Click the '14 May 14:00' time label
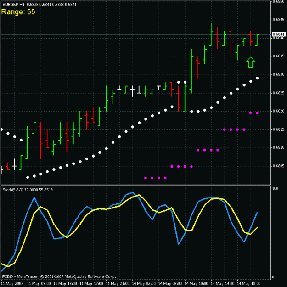This screenshot has width=287, height=287. point(223,284)
